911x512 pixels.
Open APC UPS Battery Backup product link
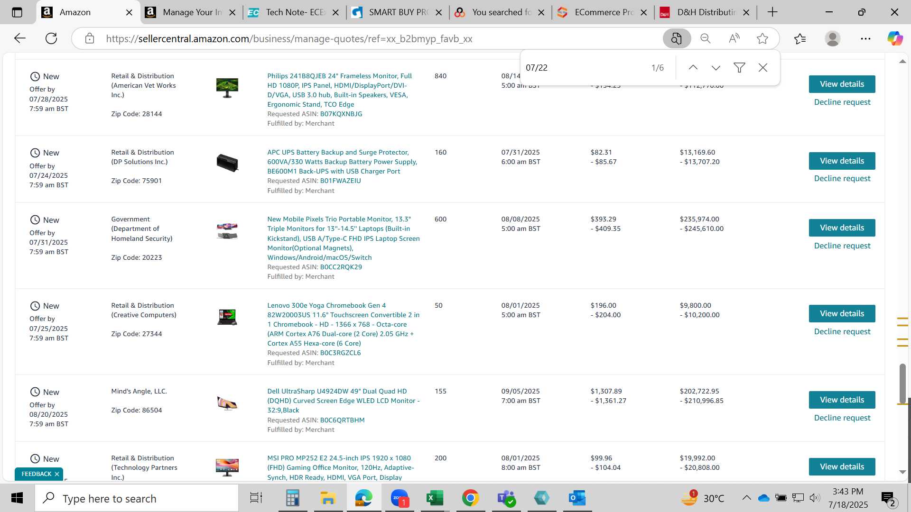[x=342, y=162]
